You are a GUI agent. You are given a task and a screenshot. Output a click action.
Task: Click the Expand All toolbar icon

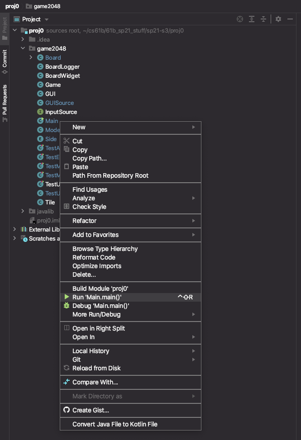pyautogui.click(x=252, y=19)
